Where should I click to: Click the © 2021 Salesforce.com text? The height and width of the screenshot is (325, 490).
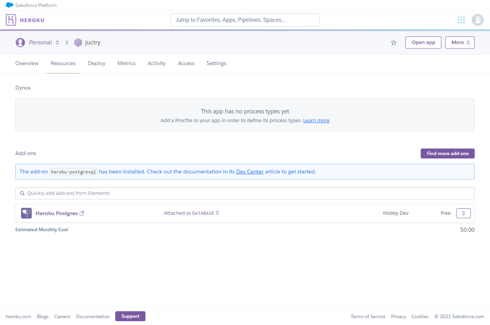click(x=459, y=316)
